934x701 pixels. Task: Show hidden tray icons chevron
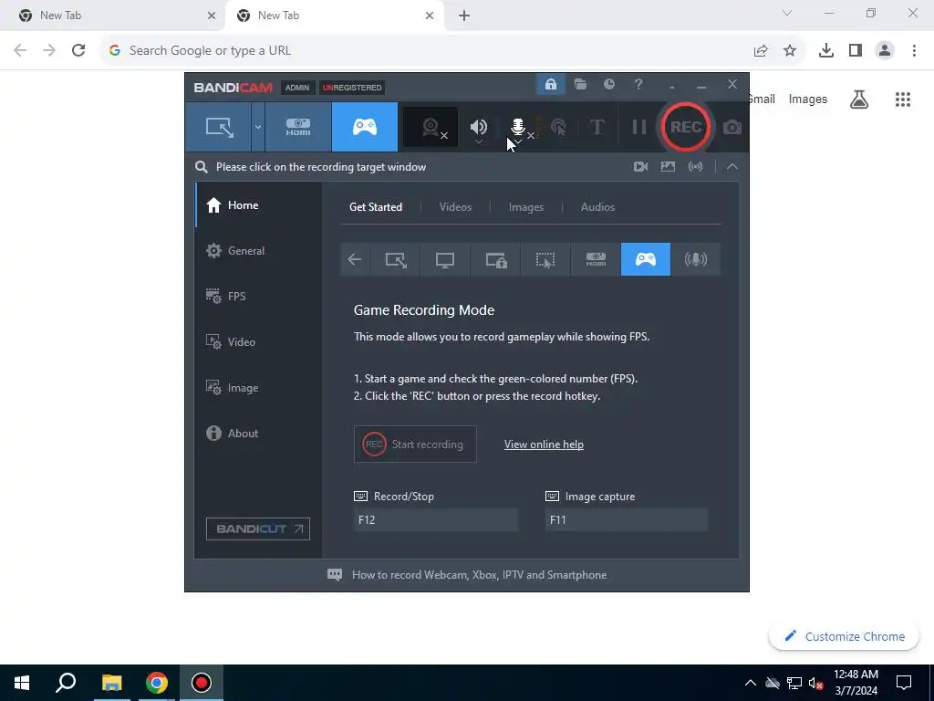750,683
